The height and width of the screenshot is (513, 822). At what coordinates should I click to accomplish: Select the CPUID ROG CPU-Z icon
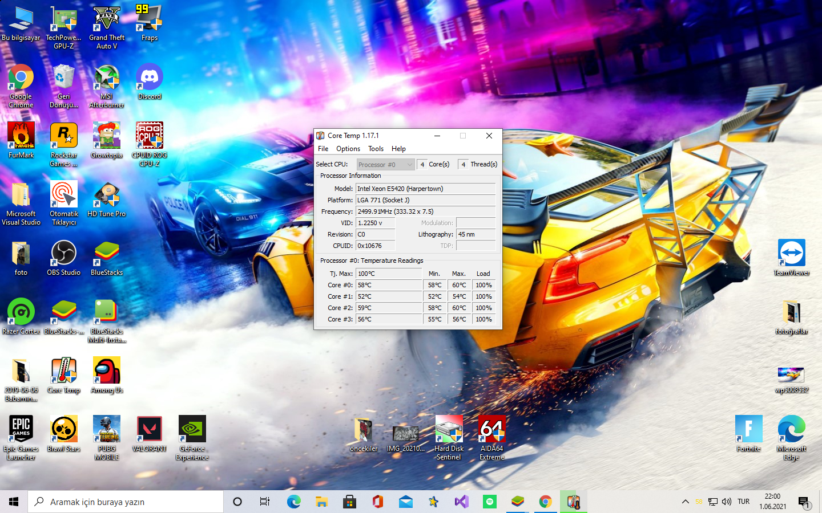150,145
